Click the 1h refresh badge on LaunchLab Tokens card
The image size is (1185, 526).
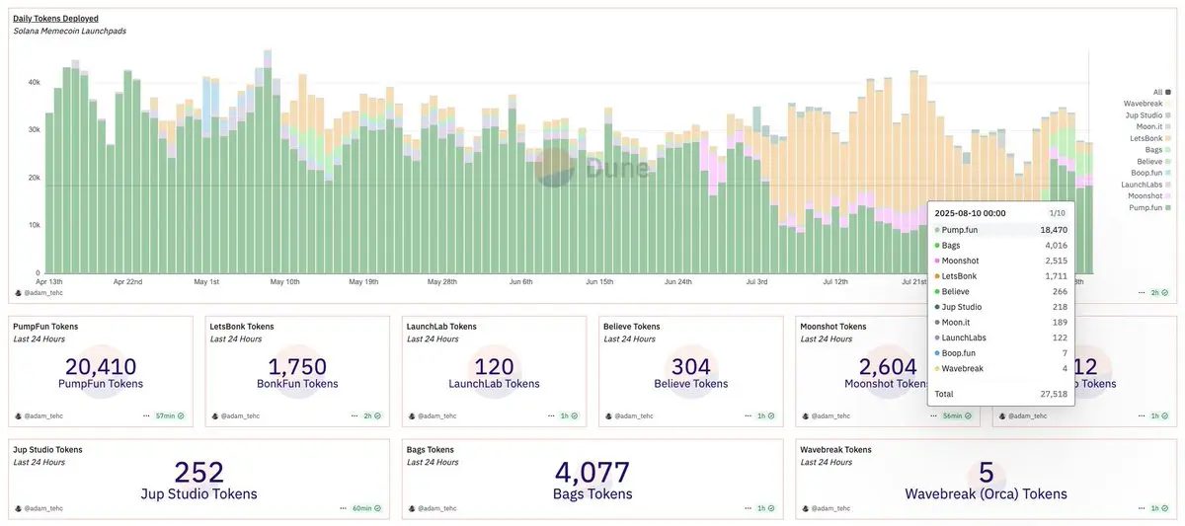click(570, 415)
